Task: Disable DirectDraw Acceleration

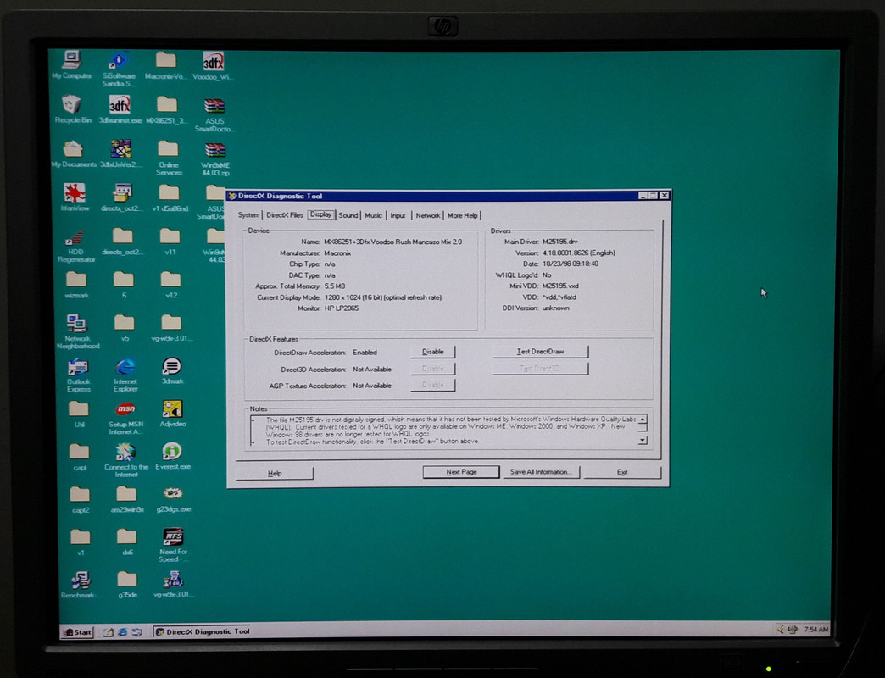Action: [433, 352]
